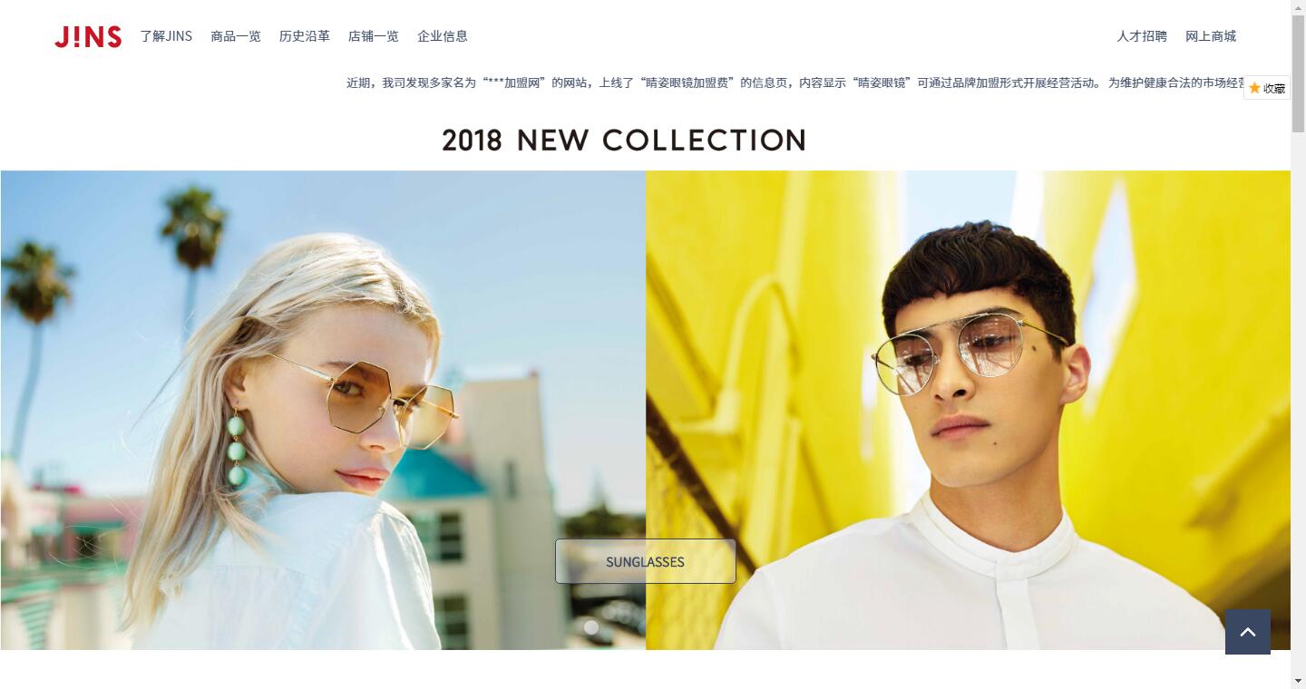The height and width of the screenshot is (689, 1306).
Task: Click the SUNGLASSES button
Action: click(646, 561)
